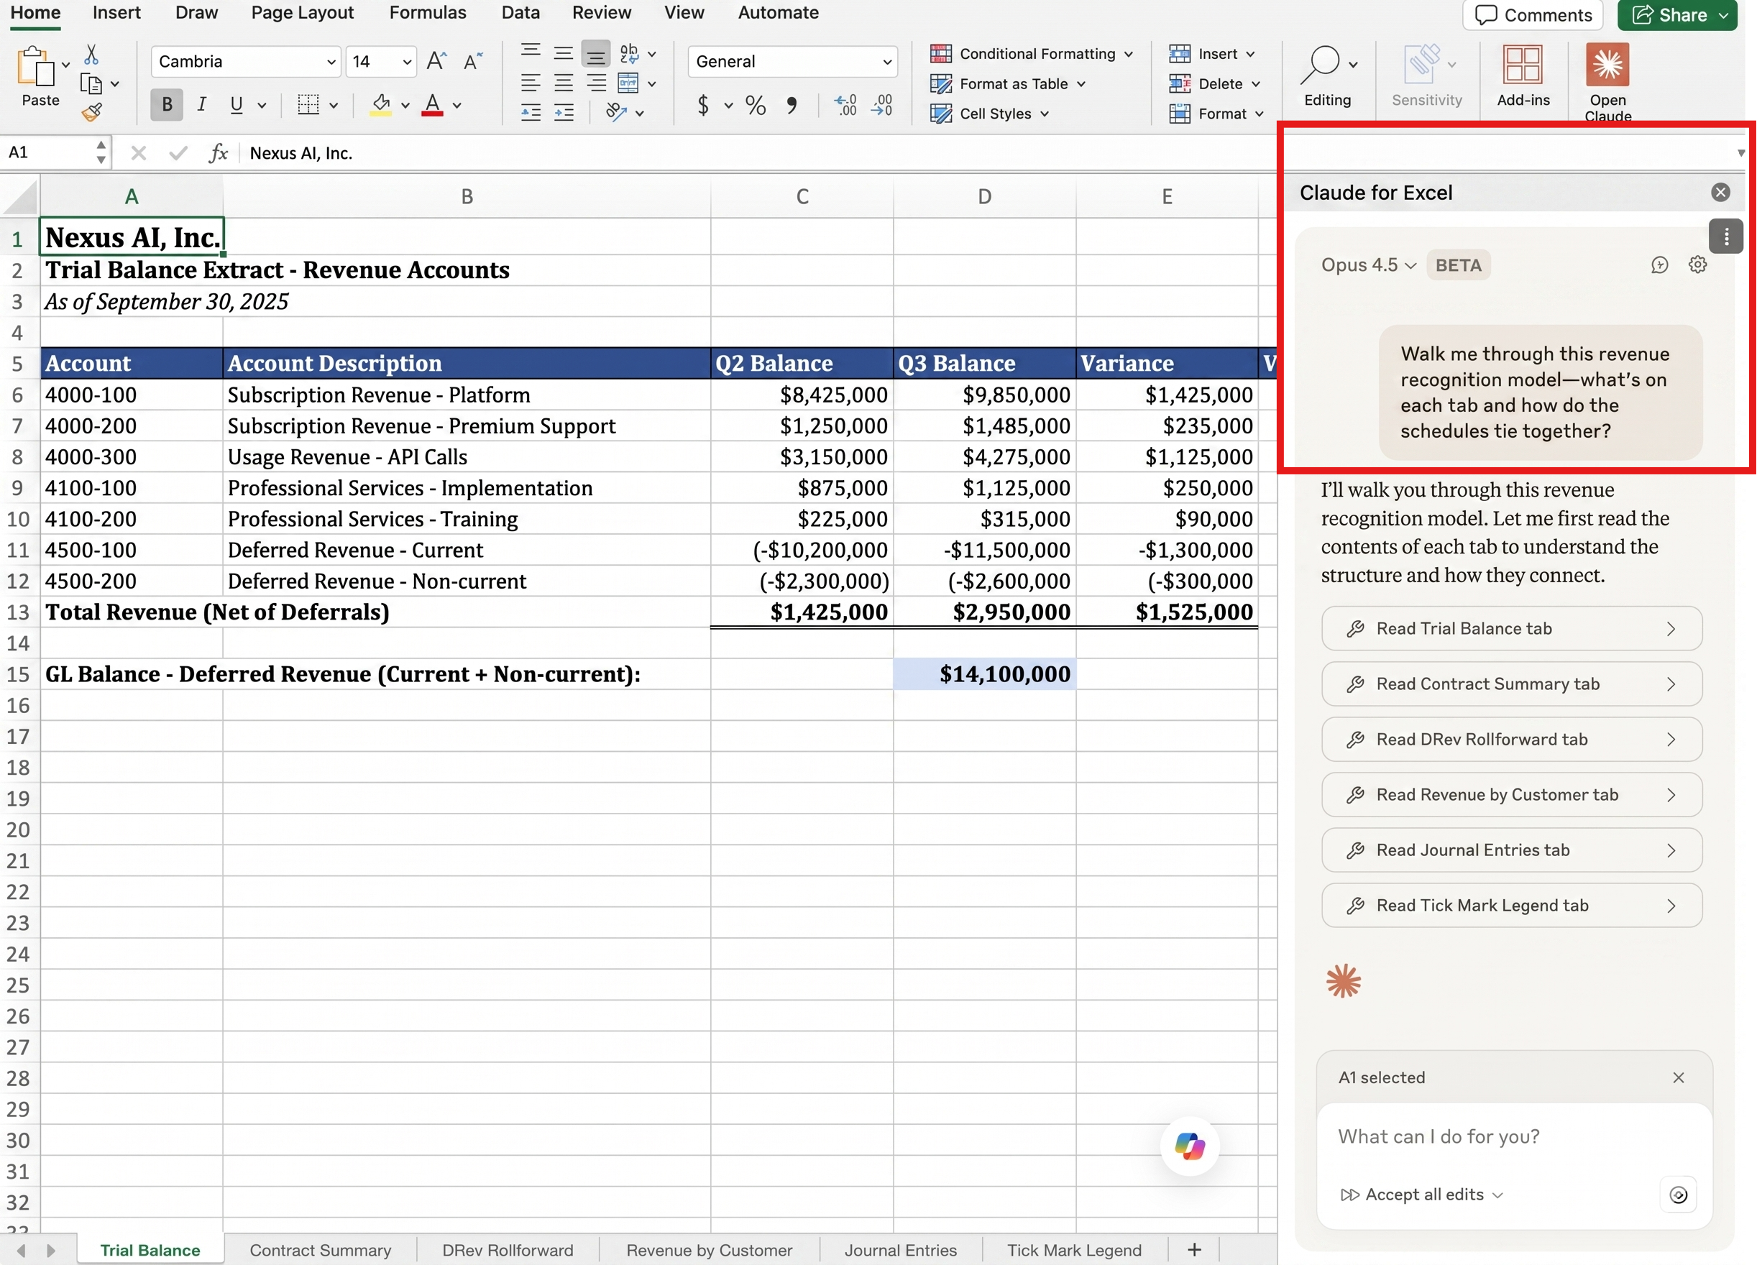Open the Journal Entries sheet tab
The width and height of the screenshot is (1757, 1265).
coord(900,1248)
